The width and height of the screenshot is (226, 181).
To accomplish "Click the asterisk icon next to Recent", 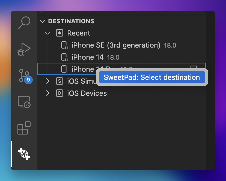I will (59, 33).
